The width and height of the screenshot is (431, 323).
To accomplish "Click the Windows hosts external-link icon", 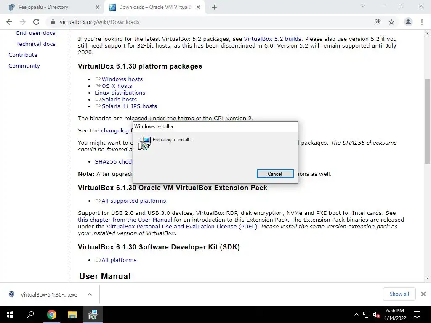I will point(98,79).
